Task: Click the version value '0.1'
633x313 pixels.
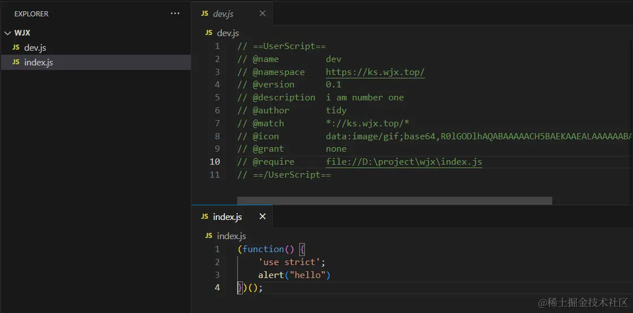Action: click(x=334, y=85)
